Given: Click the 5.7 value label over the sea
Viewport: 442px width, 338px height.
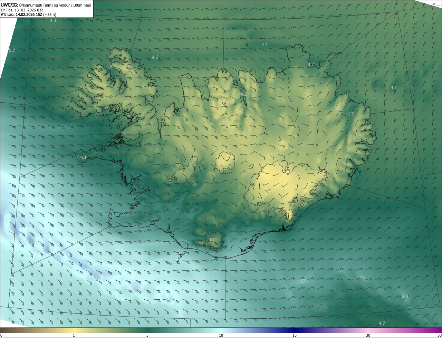Looking at the screenshot, I should pos(12,50).
